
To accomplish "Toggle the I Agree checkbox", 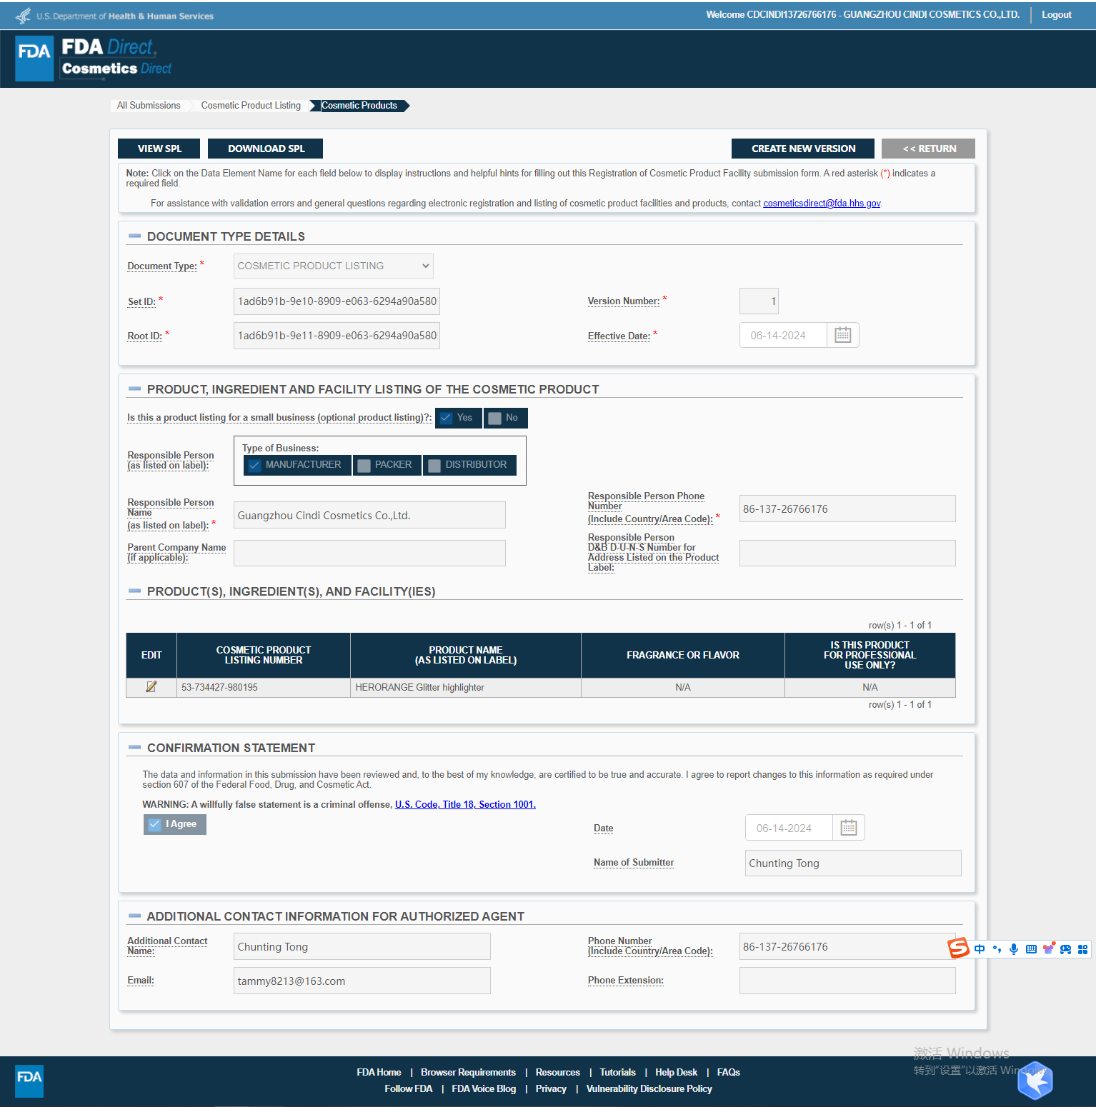I will point(155,824).
